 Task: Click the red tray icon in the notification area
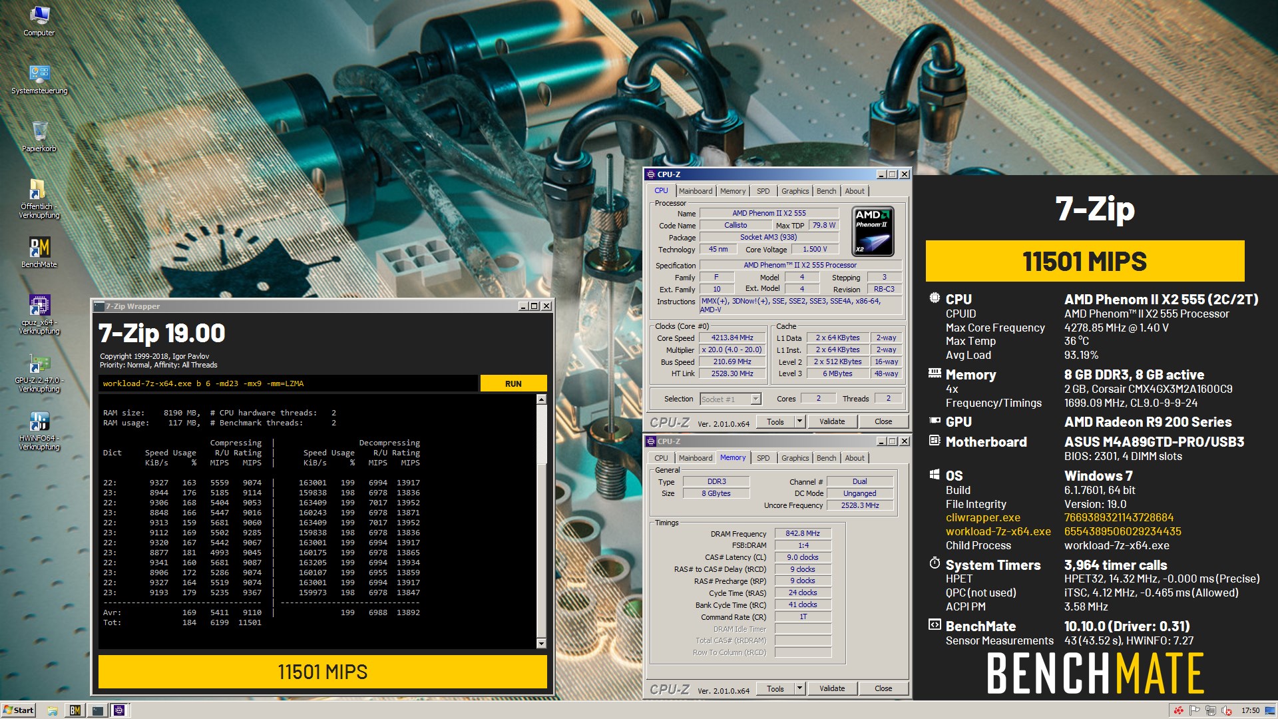coord(1178,710)
